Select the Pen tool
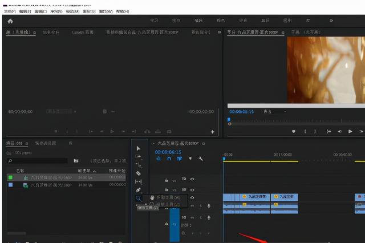This screenshot has width=365, height=243. 138,189
